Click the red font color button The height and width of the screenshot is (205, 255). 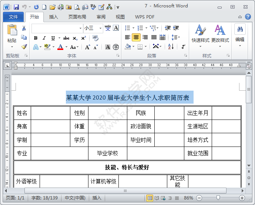tap(60, 47)
